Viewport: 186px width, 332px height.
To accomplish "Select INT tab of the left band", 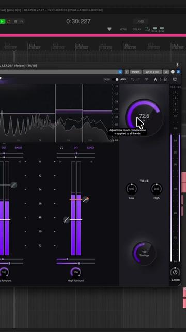I will coord(4,148).
